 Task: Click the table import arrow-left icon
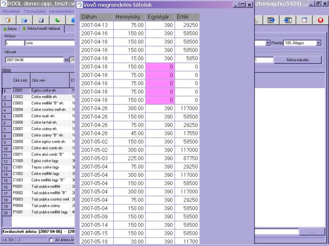pyautogui.click(x=288, y=20)
